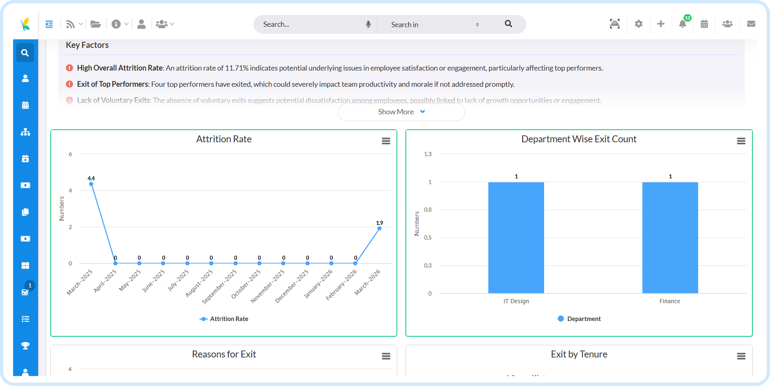Click the magnifier search submit button
770x386 pixels.
click(508, 24)
